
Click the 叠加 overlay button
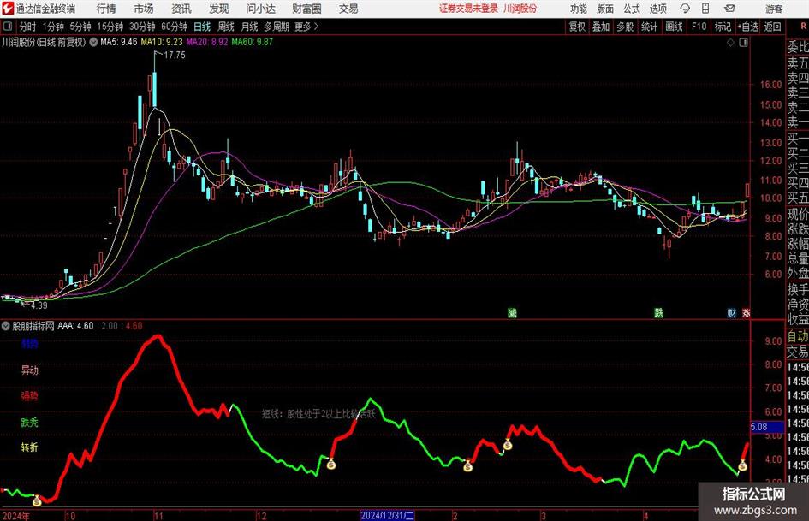[601, 27]
